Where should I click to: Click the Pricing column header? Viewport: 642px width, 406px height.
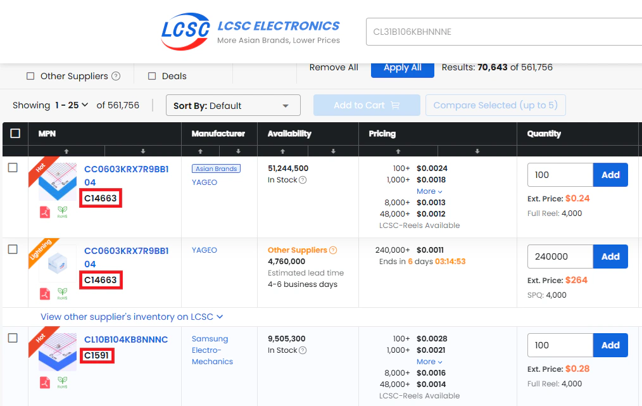click(382, 134)
